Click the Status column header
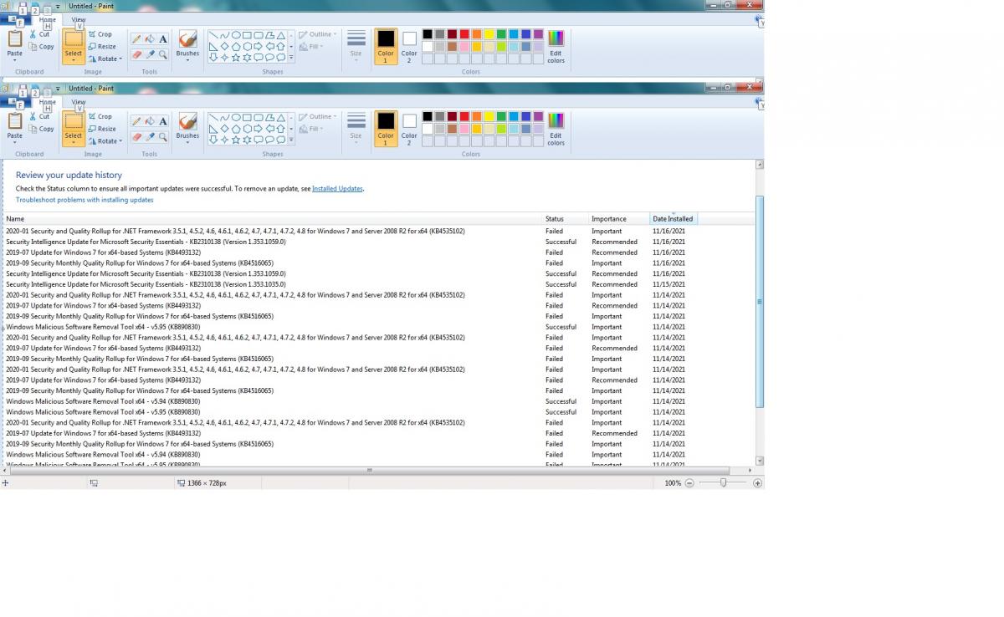 tap(554, 219)
